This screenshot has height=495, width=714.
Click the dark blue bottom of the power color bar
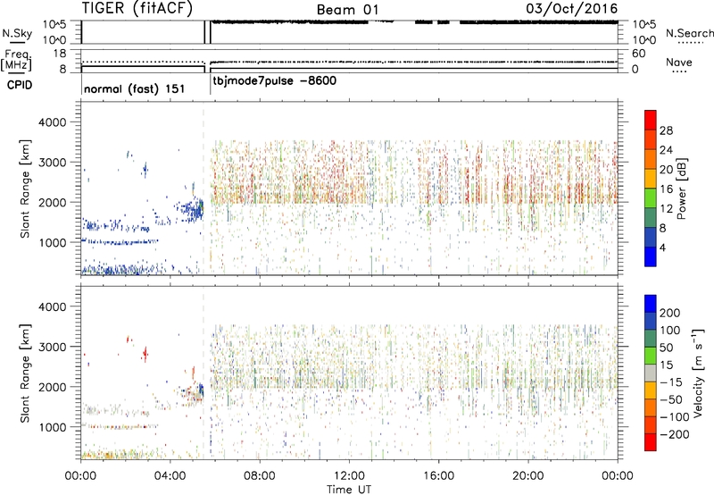(651, 256)
